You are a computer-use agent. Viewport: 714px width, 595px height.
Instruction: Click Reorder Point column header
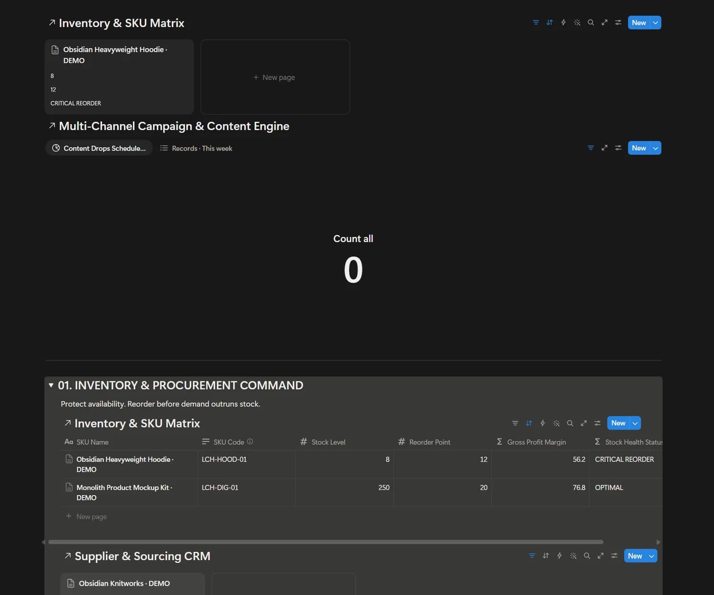click(443, 442)
